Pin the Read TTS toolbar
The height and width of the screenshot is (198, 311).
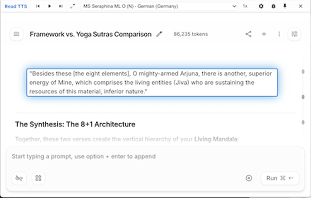pos(285,6)
